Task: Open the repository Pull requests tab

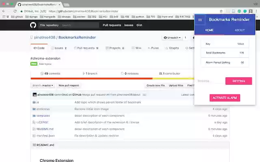Action: [x=86, y=48]
